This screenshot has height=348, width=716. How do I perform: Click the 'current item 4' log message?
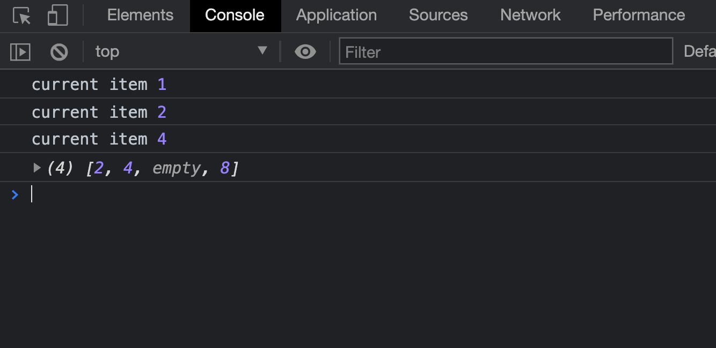coord(99,139)
